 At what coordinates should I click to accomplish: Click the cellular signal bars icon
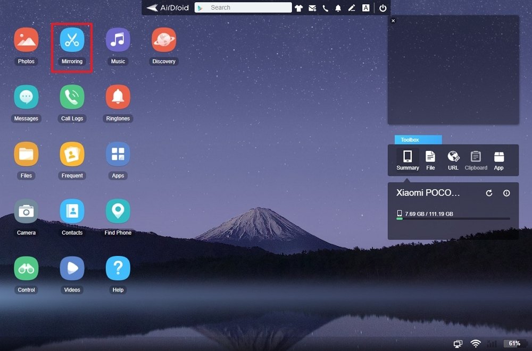[492, 344]
